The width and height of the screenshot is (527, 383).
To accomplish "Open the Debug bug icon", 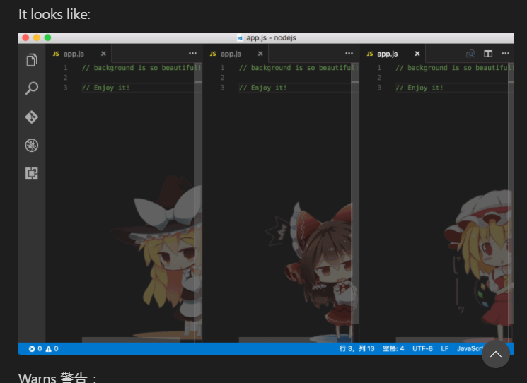I will coord(32,146).
